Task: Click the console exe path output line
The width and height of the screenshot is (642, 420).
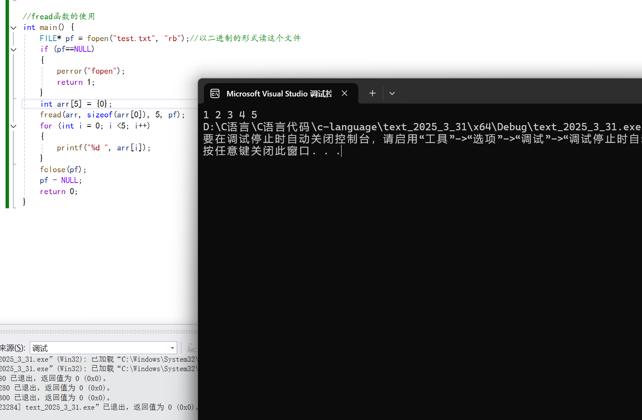Action: [x=422, y=127]
